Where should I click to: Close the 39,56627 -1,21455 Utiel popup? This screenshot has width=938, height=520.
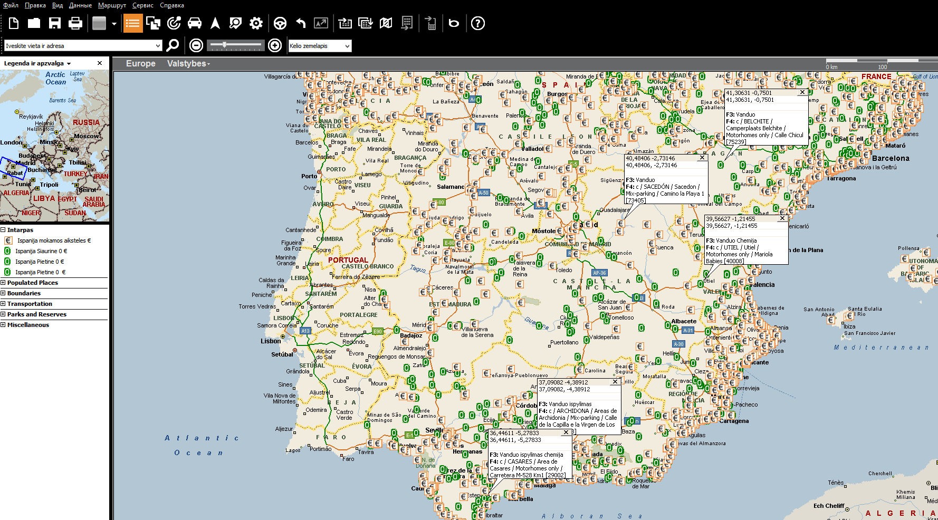click(782, 218)
